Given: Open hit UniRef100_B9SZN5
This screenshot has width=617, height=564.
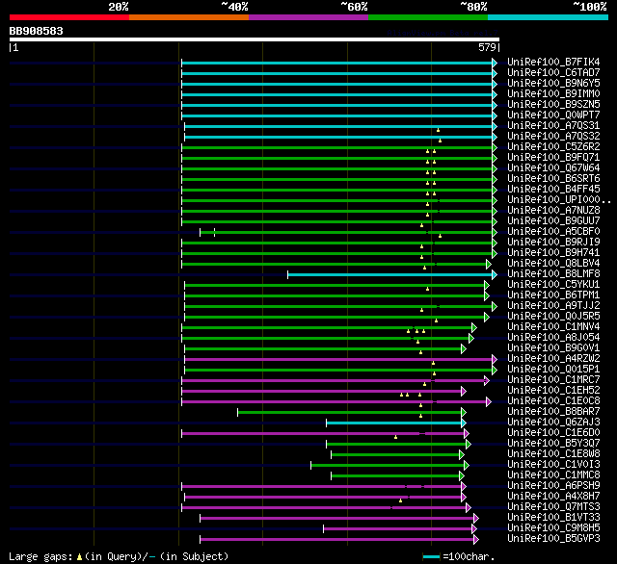Looking at the screenshot, I should click(x=553, y=105).
